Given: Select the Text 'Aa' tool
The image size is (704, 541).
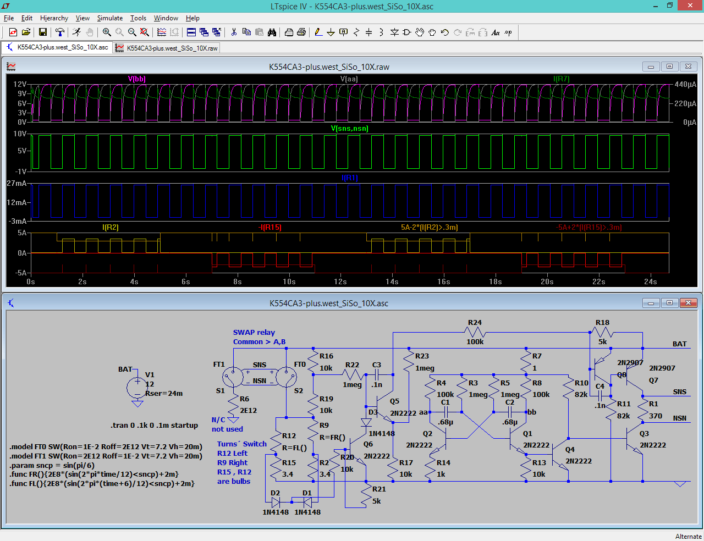Looking at the screenshot, I should point(496,32).
